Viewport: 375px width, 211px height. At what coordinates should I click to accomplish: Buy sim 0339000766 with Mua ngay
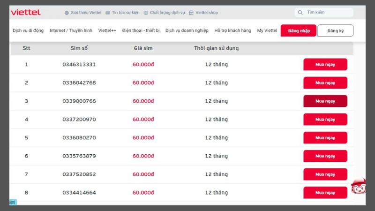click(325, 101)
